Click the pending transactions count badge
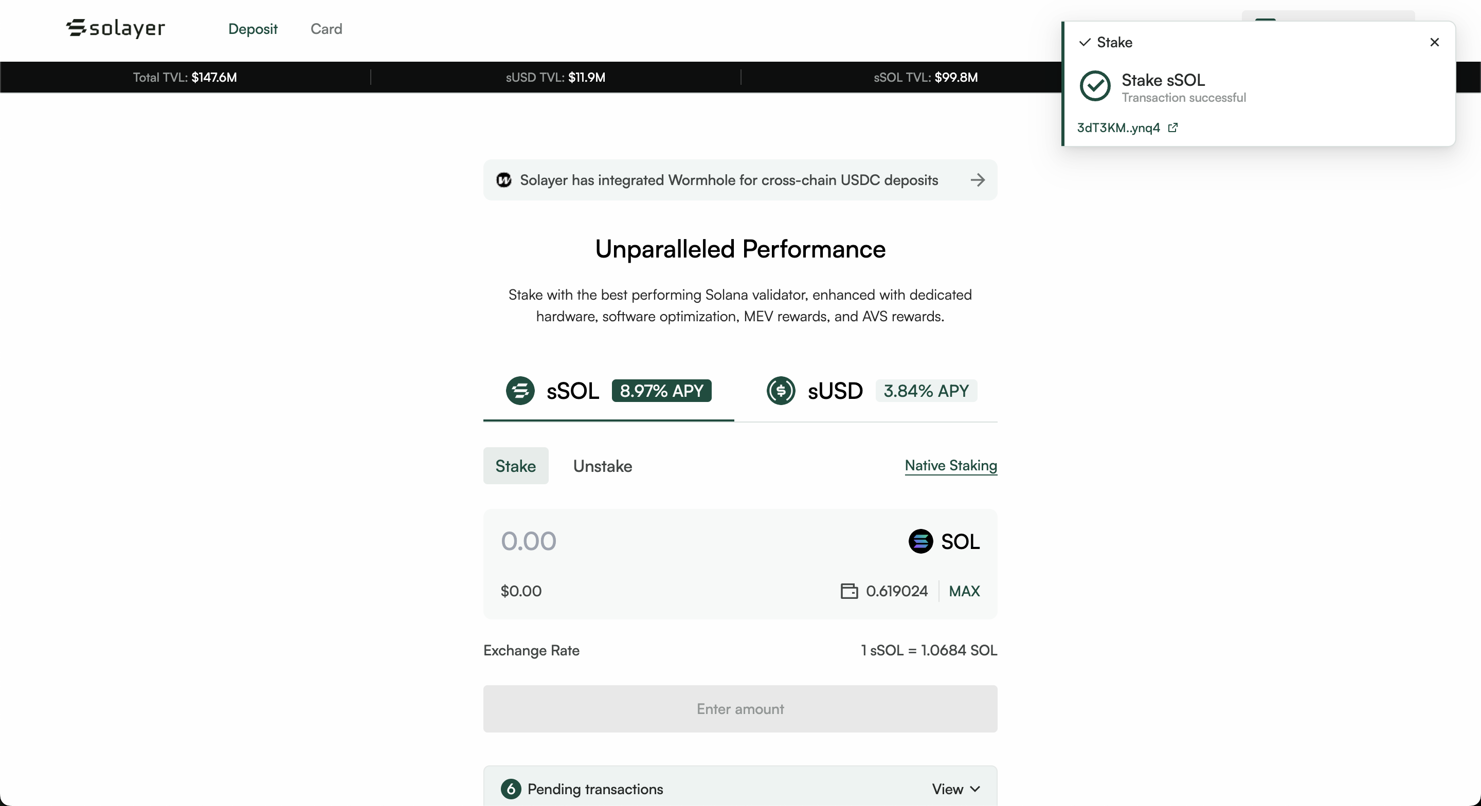 (x=511, y=790)
